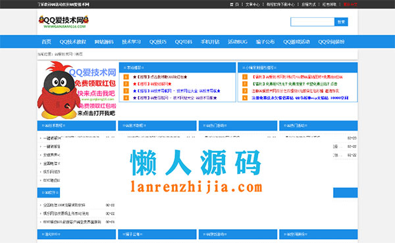395x243 pixels.
Task: Open the red 【福利】 QQ爱技术网 link
Action: [298, 77]
